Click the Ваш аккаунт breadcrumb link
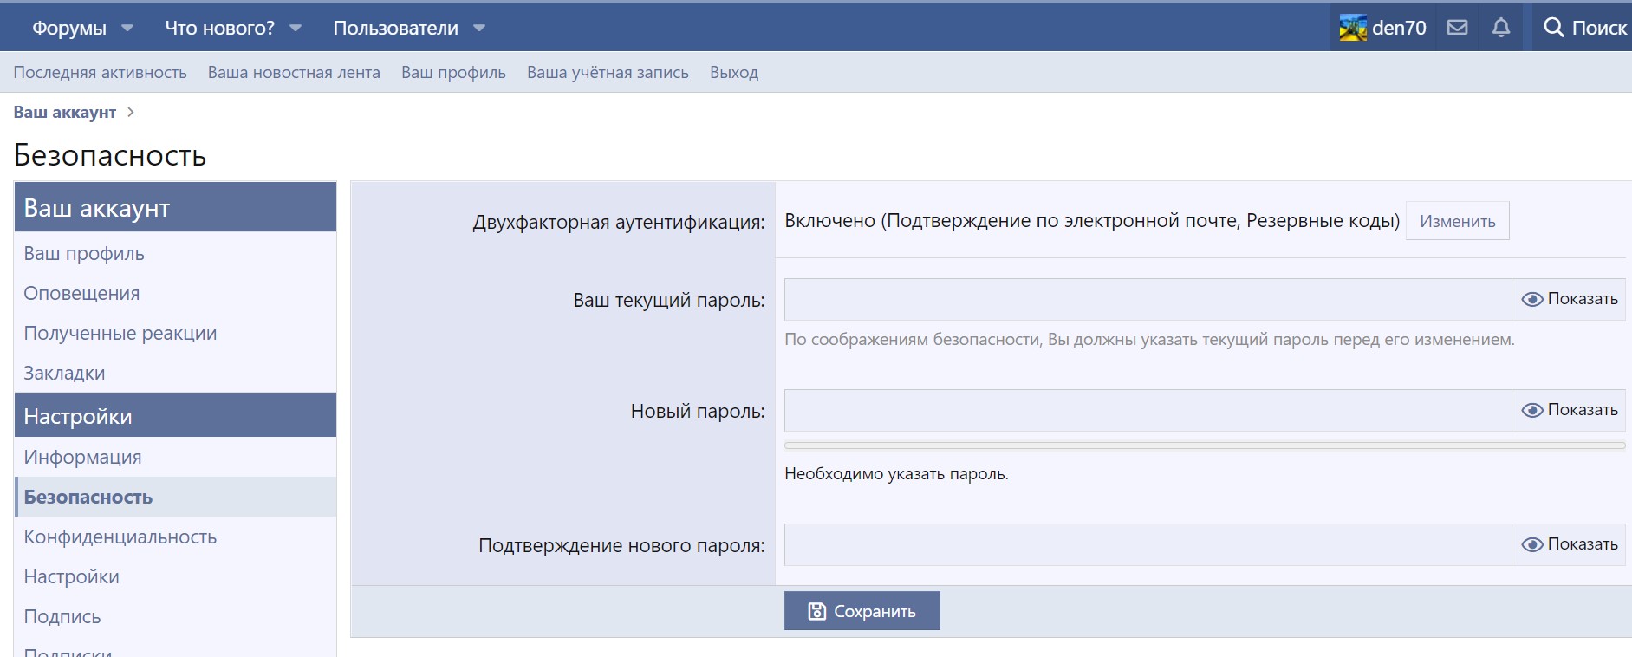Viewport: 1632px width, 657px height. click(65, 113)
